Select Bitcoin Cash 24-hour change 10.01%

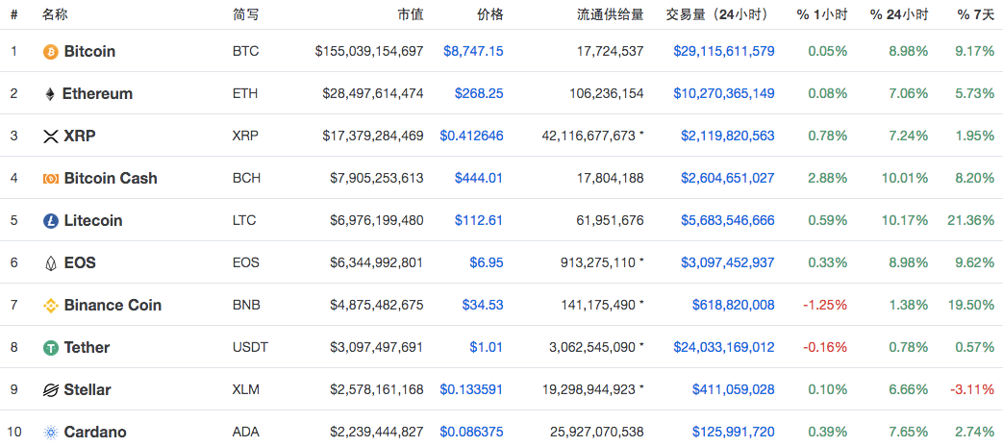coord(905,178)
